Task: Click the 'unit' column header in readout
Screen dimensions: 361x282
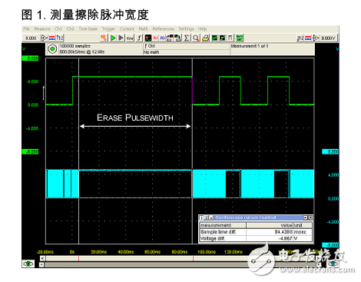Action: [x=303, y=225]
